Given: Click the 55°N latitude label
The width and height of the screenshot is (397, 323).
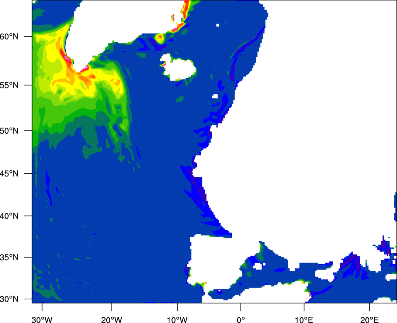Looking at the screenshot, I should pyautogui.click(x=9, y=85).
